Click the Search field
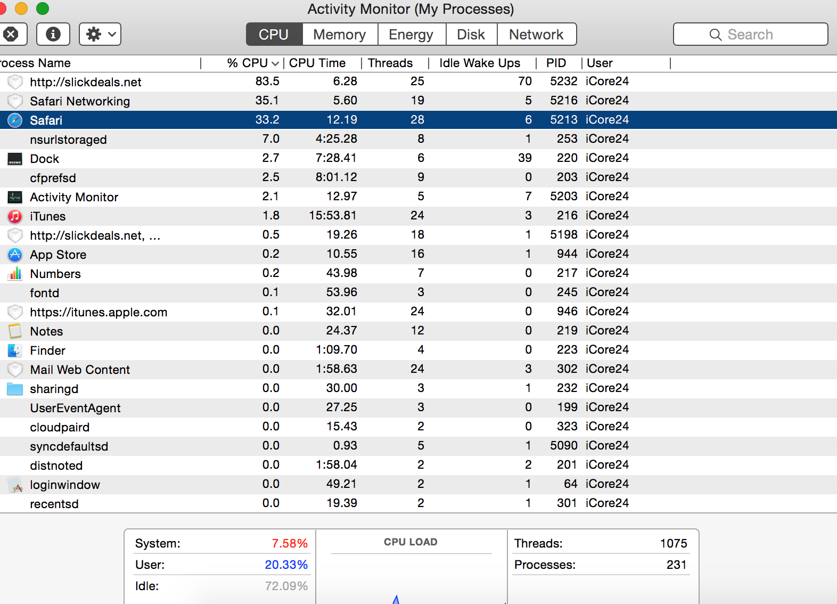Viewport: 837px width, 604px height. 750,35
